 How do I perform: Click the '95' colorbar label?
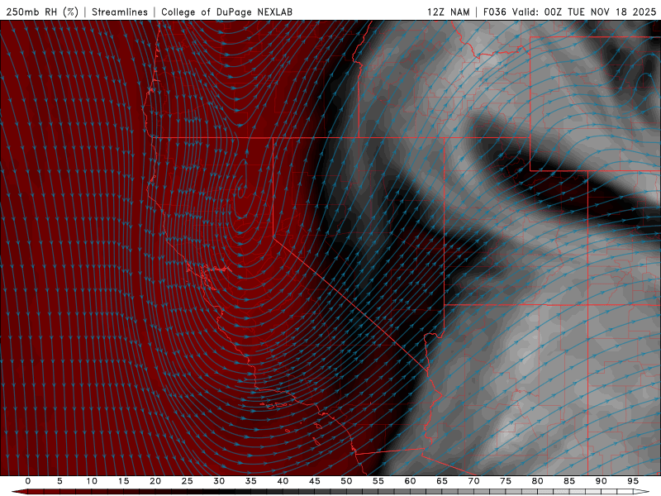(x=633, y=481)
